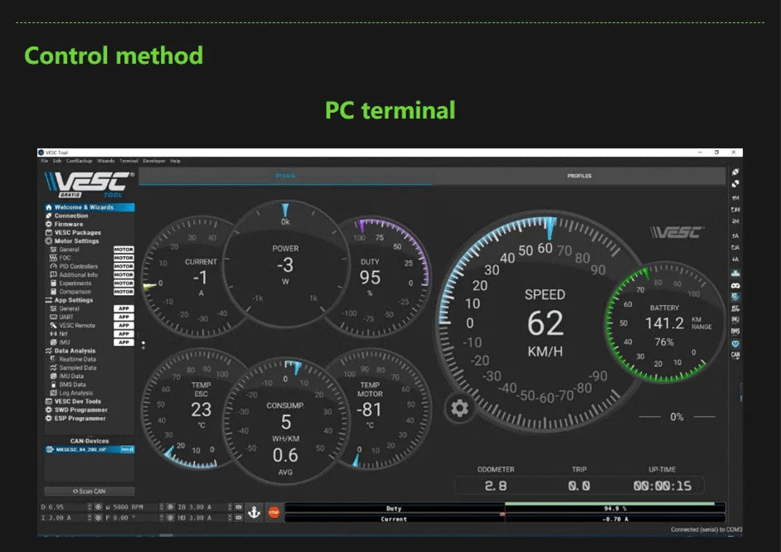Click the connect plug icon at top right
The image size is (781, 552).
(735, 172)
